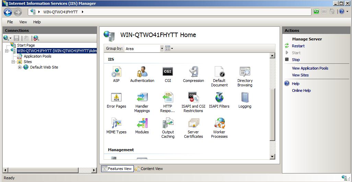Select Start Page in Connections tree

[26, 45]
